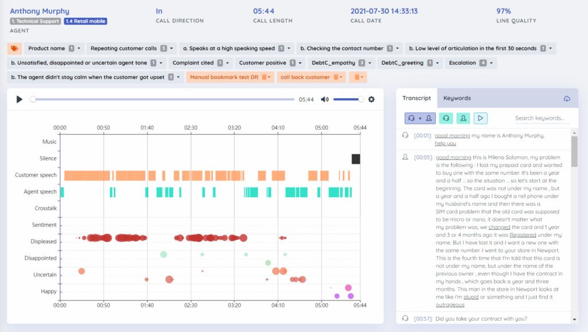Expand the 'Repeating customer calls' dropdown
588x332 pixels.
click(x=172, y=49)
